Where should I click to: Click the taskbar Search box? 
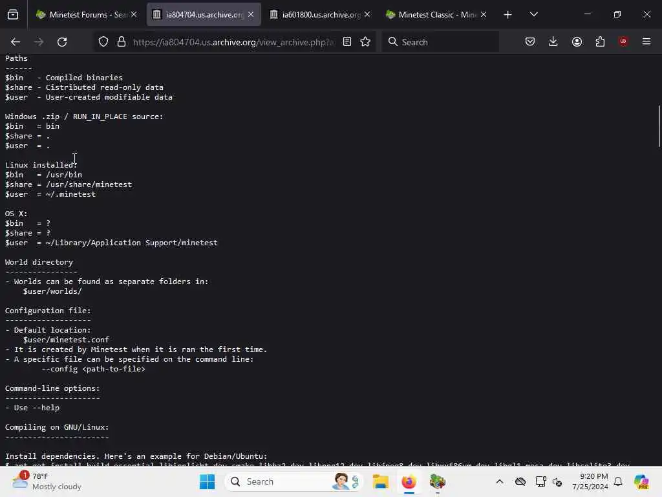point(294,481)
